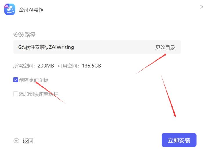Go back using the 返回 link

28,141
